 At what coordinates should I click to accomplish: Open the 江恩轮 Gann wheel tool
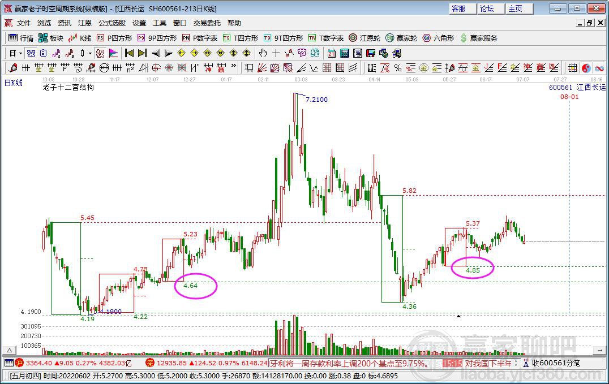click(x=364, y=38)
